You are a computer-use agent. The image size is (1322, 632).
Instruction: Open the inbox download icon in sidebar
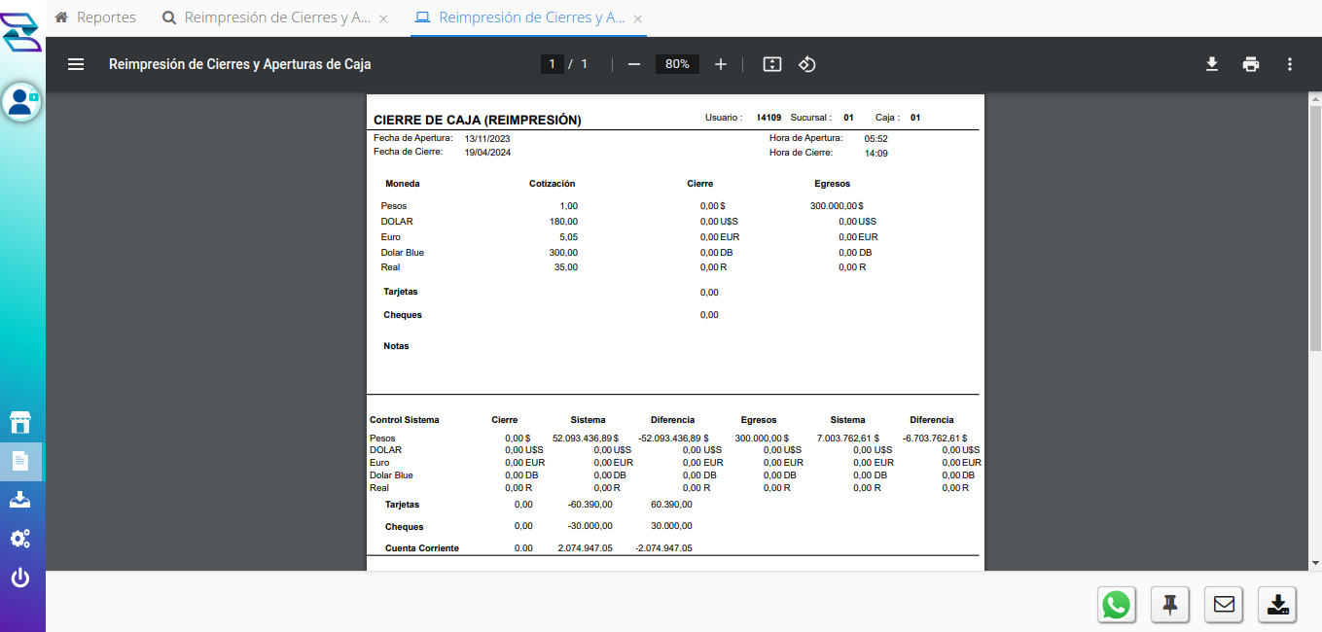(20, 500)
